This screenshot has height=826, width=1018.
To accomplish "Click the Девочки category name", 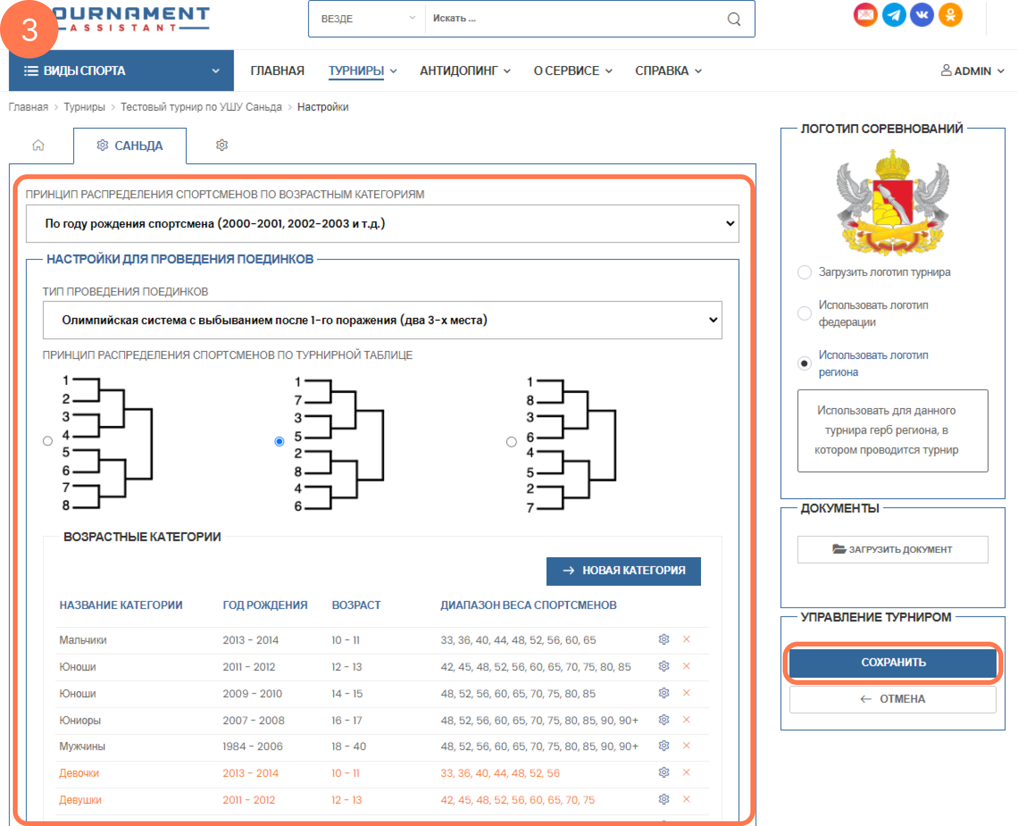I will click(x=79, y=773).
